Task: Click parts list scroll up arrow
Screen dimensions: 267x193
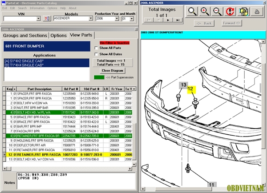Action: pyautogui.click(x=134, y=89)
